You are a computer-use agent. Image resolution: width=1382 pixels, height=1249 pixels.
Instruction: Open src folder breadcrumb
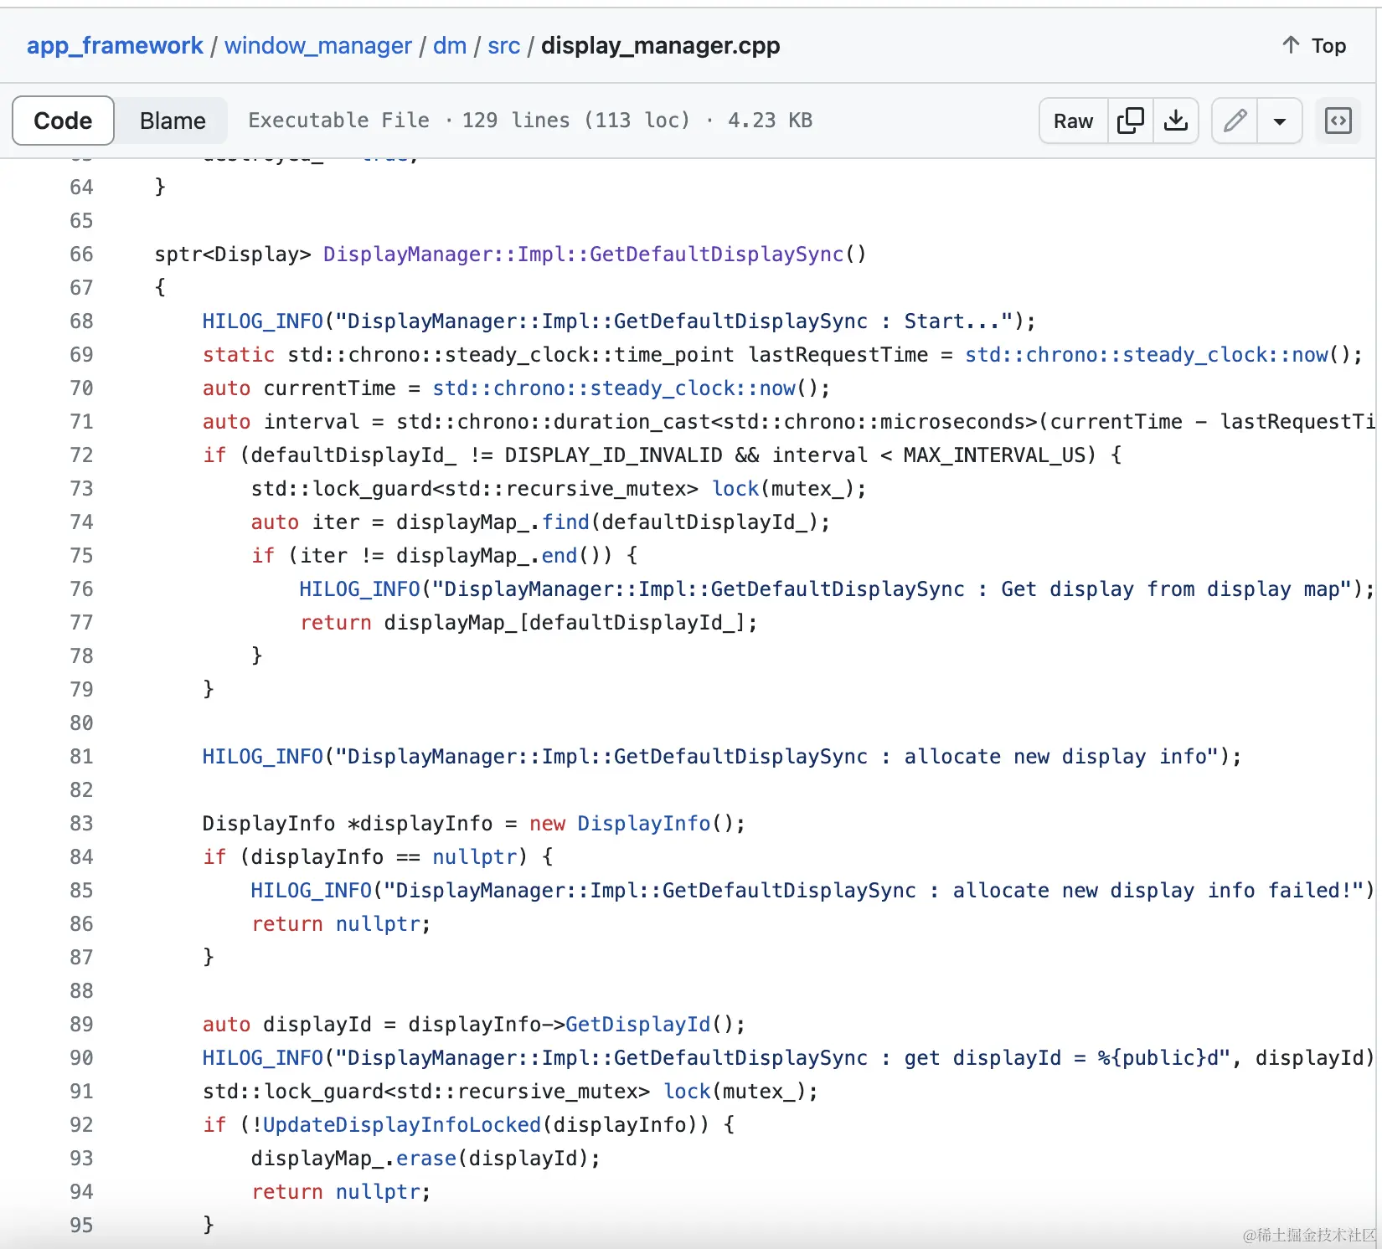(x=503, y=45)
